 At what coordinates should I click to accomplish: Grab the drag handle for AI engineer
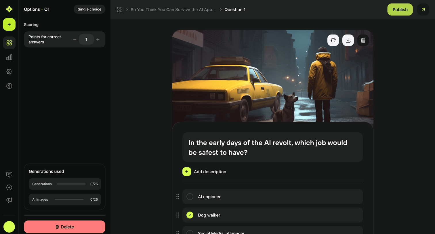click(x=178, y=197)
